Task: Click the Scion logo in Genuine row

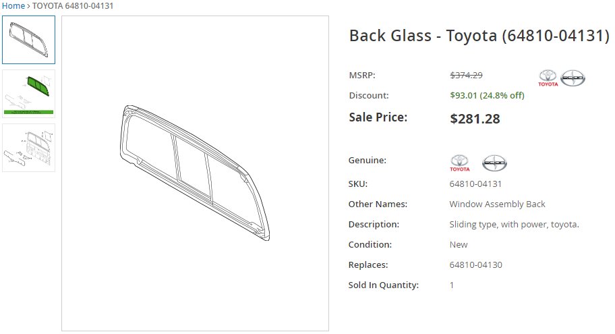Action: click(x=494, y=163)
